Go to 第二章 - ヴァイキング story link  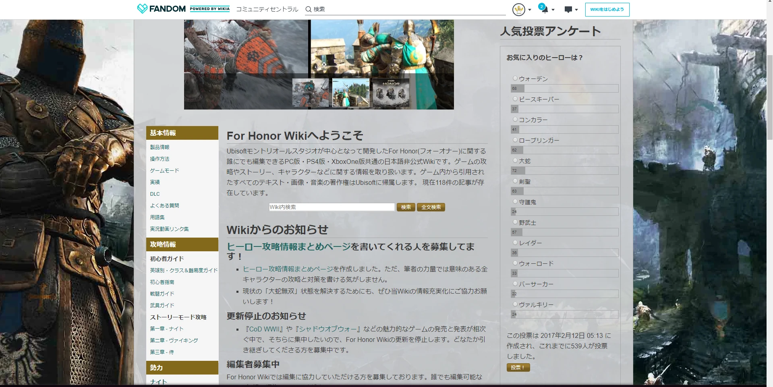[x=174, y=340]
